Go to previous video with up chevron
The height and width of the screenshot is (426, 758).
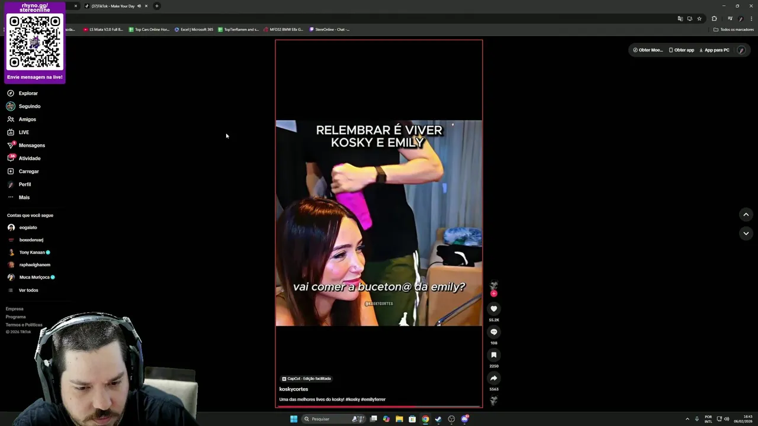point(746,215)
